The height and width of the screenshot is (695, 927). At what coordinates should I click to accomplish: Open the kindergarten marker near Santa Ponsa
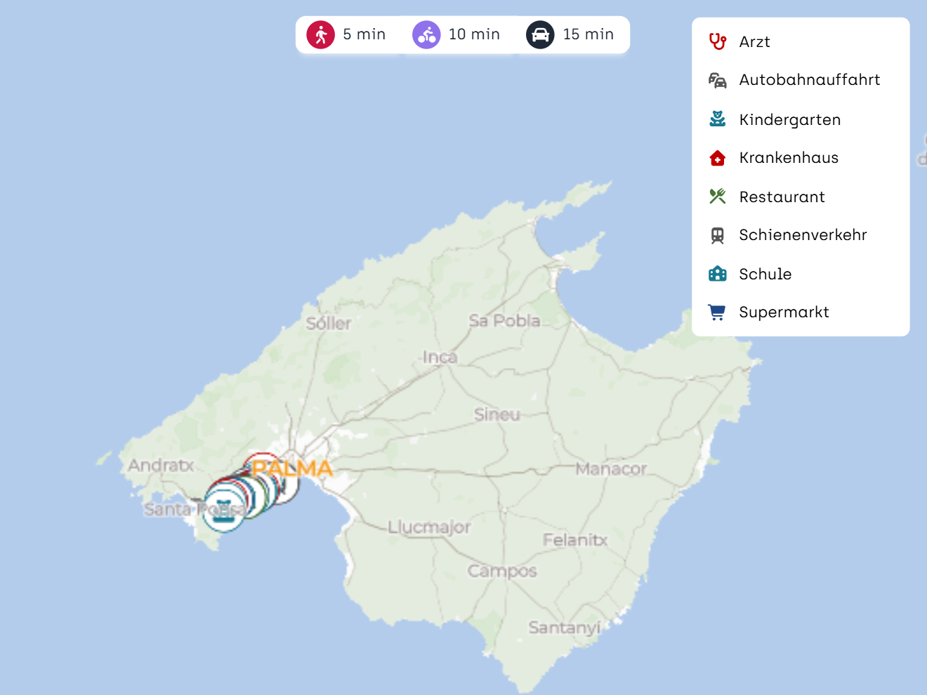[x=223, y=509]
